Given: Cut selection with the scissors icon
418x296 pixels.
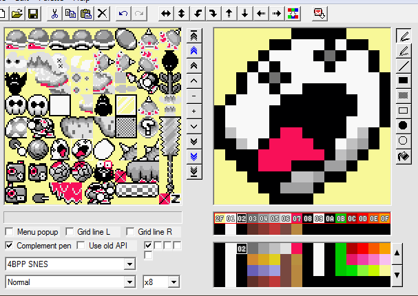Looking at the screenshot, I should pos(54,13).
